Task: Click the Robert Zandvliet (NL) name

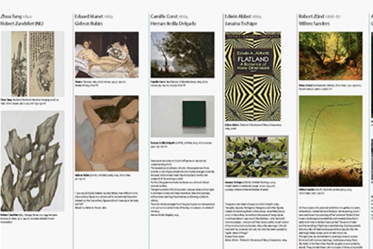Action: (x=22, y=24)
